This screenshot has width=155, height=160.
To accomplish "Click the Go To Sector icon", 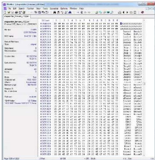I will pos(81,12).
